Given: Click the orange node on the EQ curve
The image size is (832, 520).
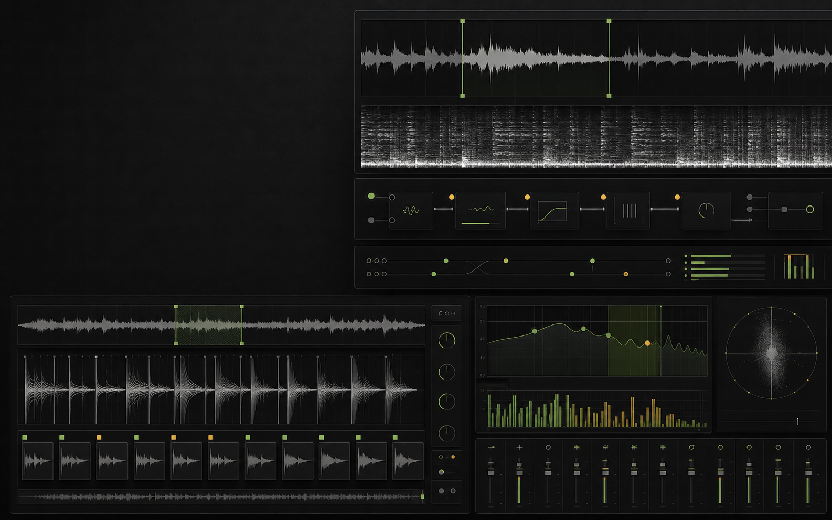Looking at the screenshot, I should [647, 343].
